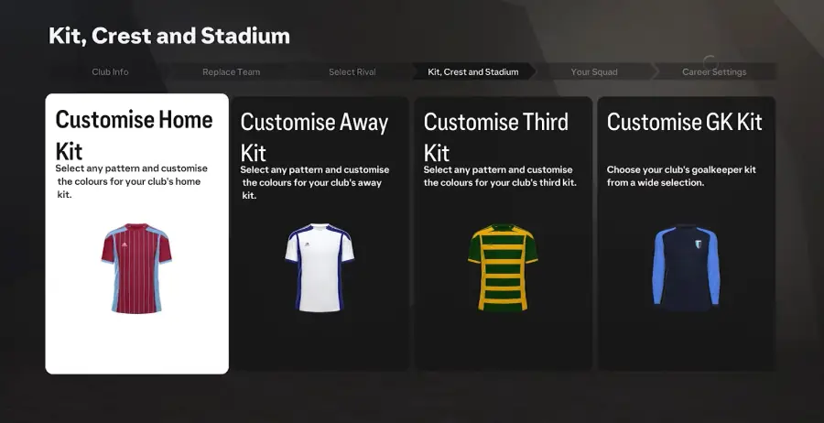Click the home kit description text
824x423 pixels.
coord(132,181)
